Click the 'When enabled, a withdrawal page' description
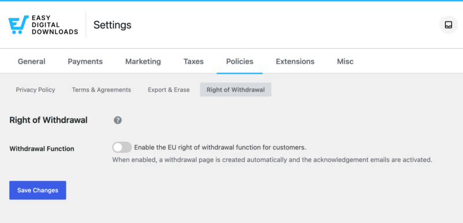This screenshot has height=223, width=463. click(272, 160)
